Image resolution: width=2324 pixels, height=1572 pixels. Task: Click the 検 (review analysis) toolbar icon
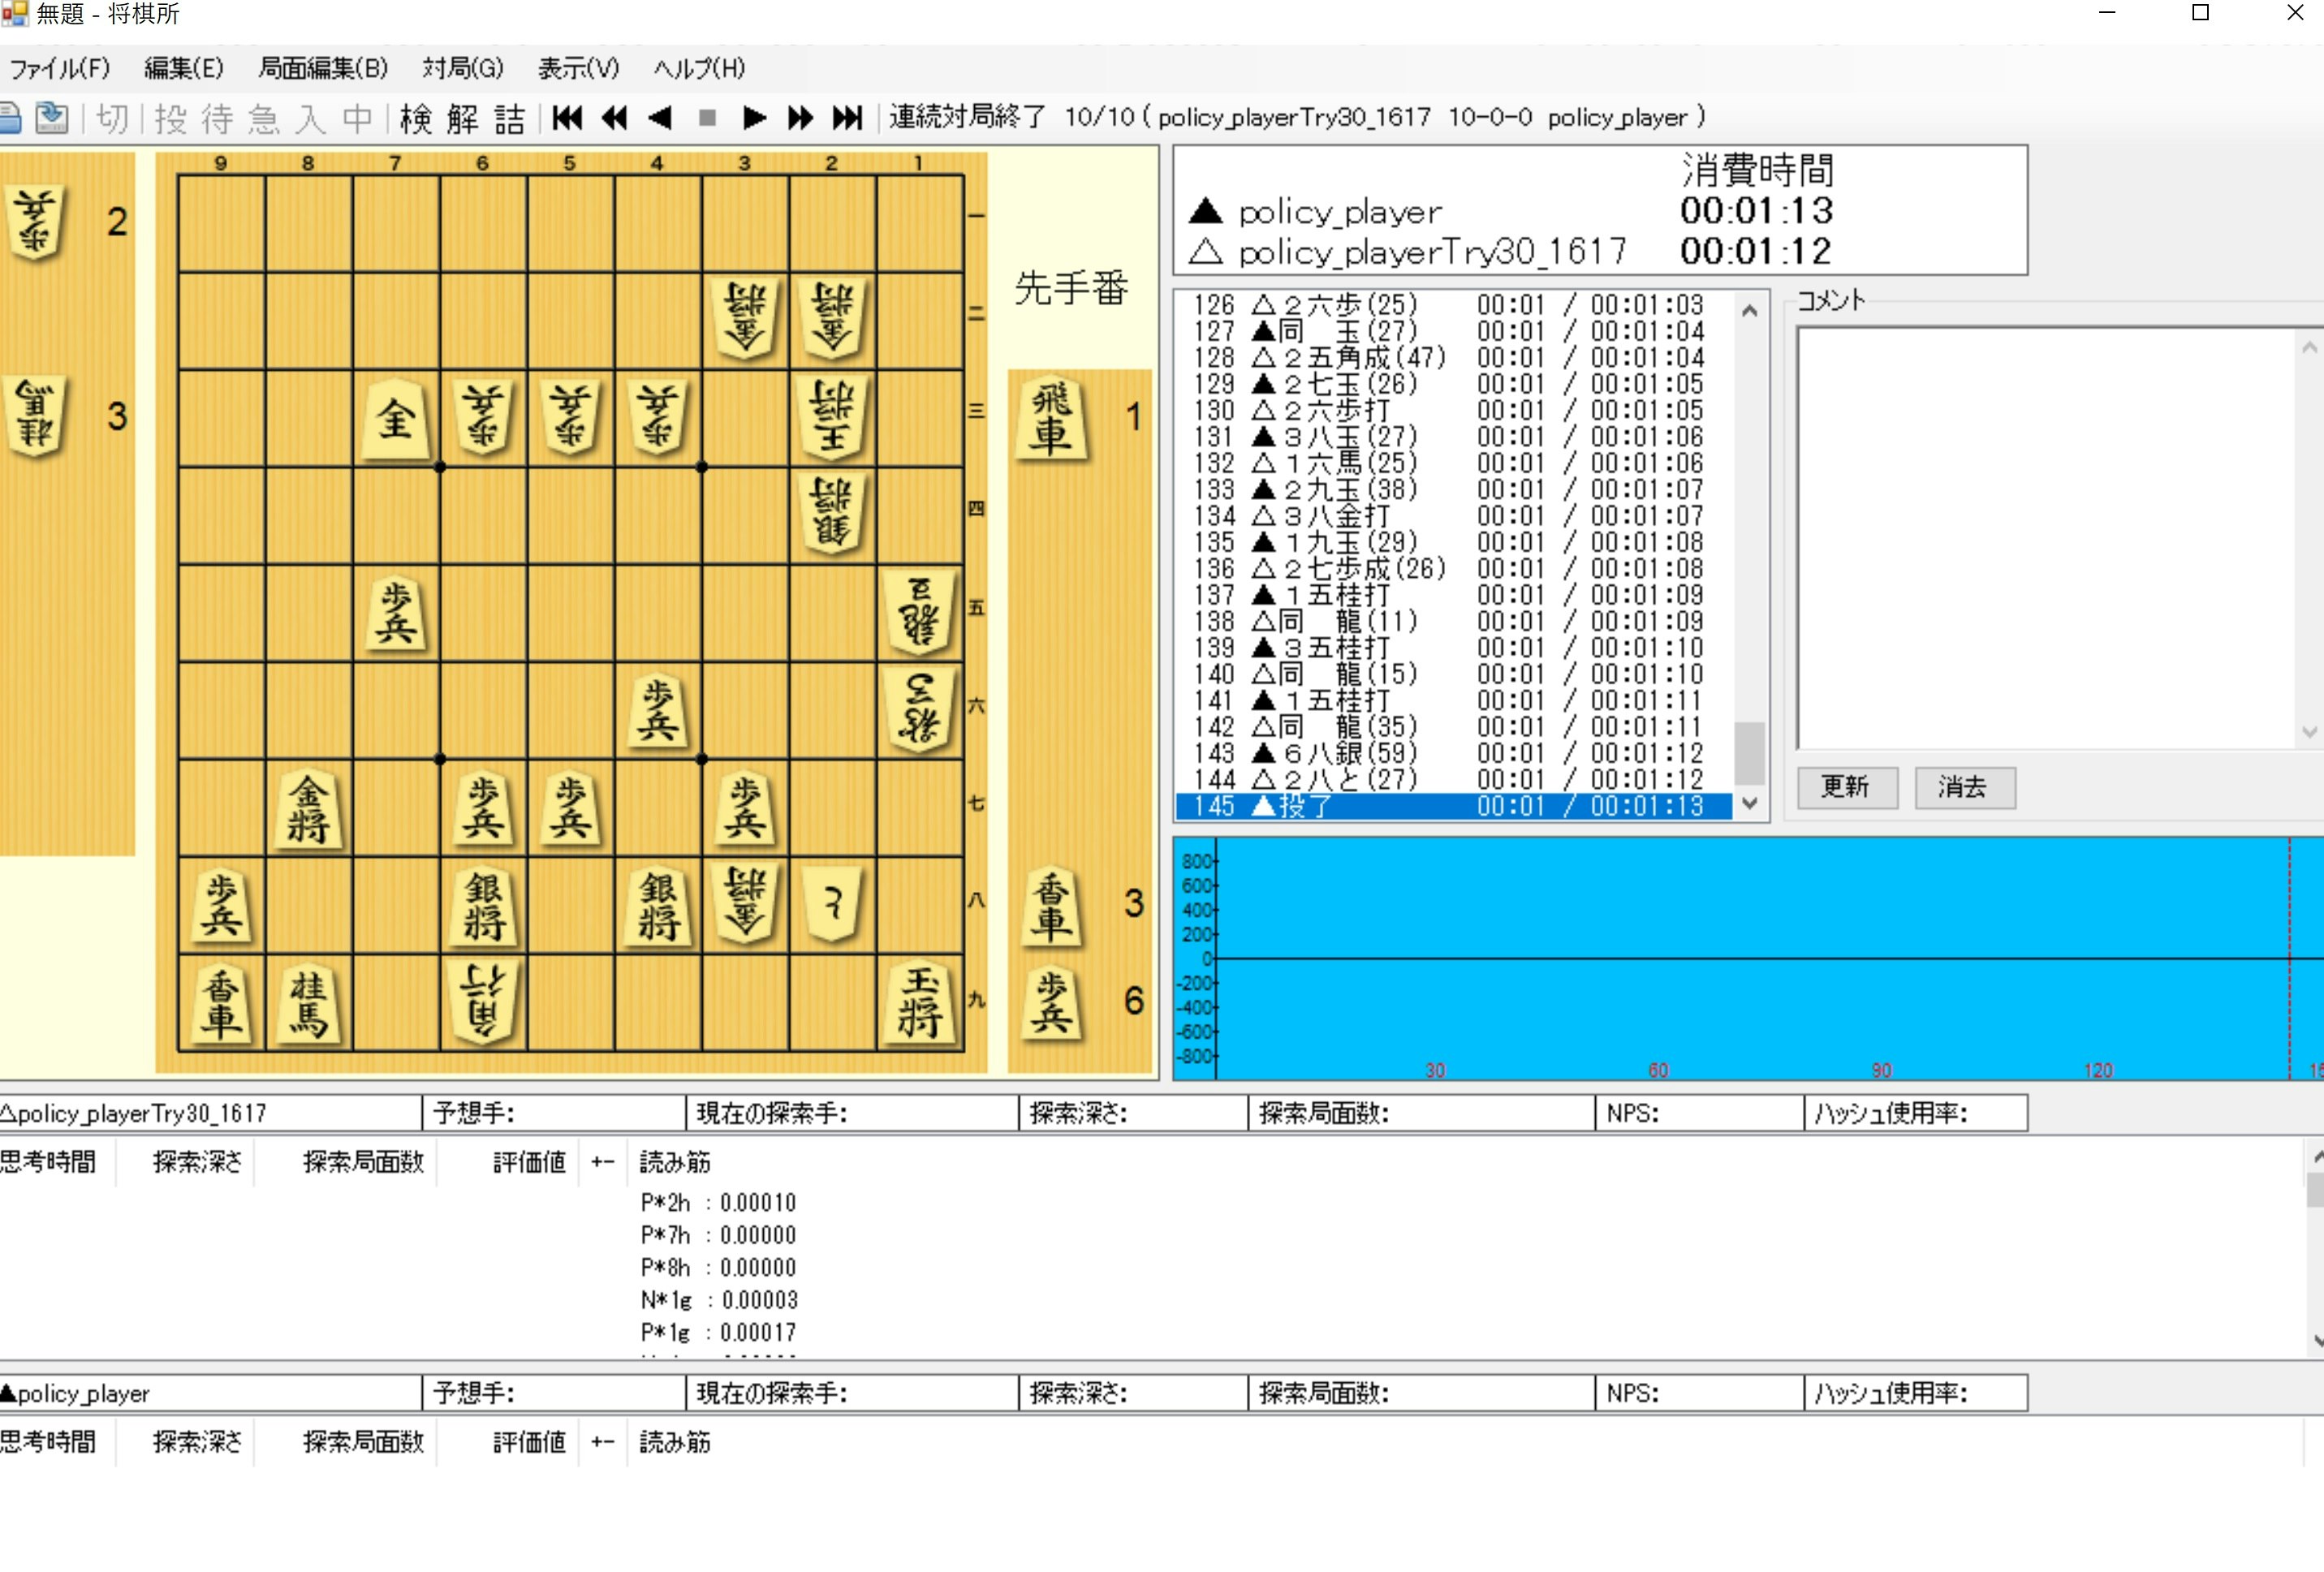pos(416,119)
